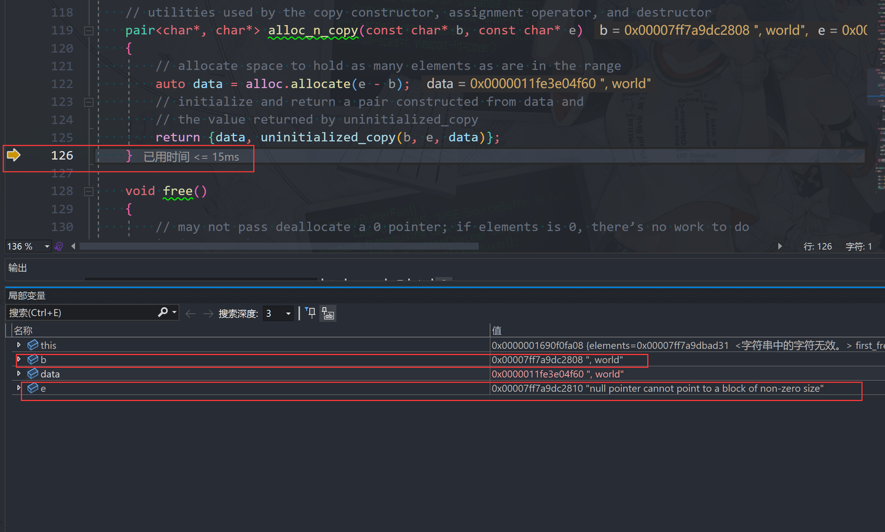The width and height of the screenshot is (885, 532).
Task: Toggle a breakpoint in the margin of line 122
Action: point(14,84)
